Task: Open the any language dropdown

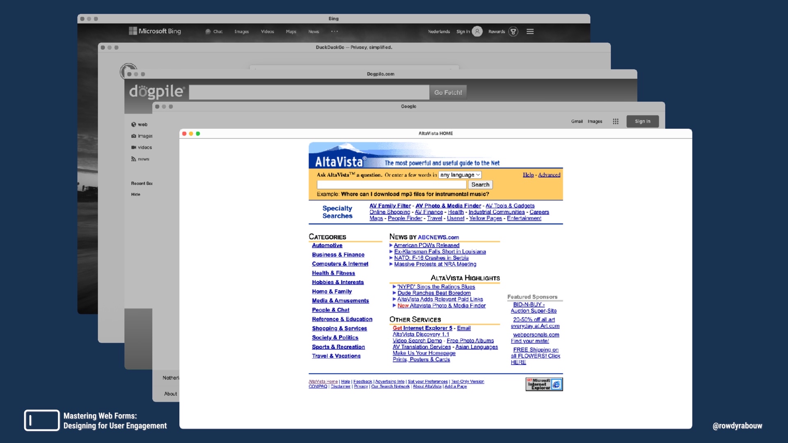Action: [460, 175]
